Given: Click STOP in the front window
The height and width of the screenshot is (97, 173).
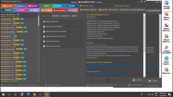Looking at the screenshot, I should 137,80.
